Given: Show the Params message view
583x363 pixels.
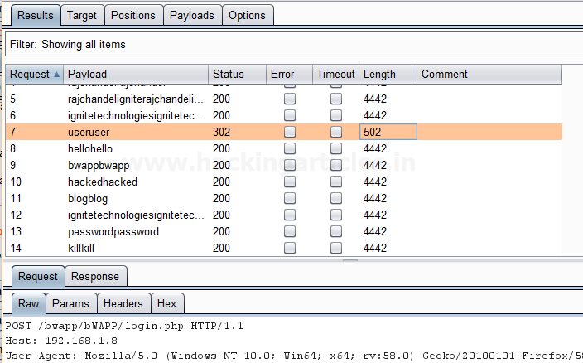Looking at the screenshot, I should pyautogui.click(x=70, y=303).
